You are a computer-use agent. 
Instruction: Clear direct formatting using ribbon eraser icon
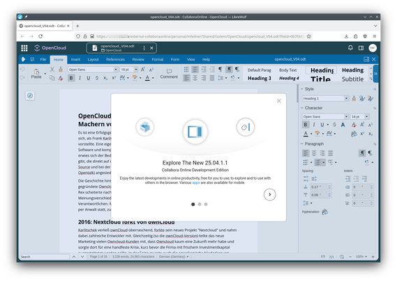click(x=61, y=78)
